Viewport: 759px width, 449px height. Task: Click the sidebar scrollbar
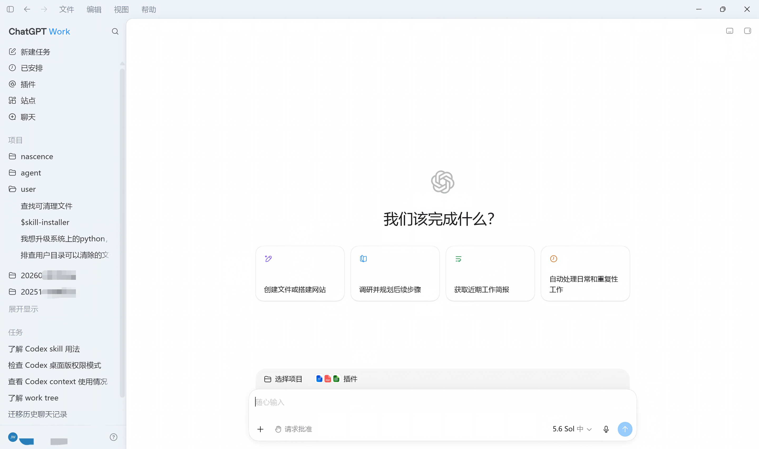[x=122, y=232]
